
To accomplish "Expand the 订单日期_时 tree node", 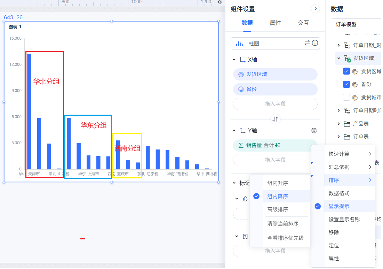I will click(x=338, y=45).
